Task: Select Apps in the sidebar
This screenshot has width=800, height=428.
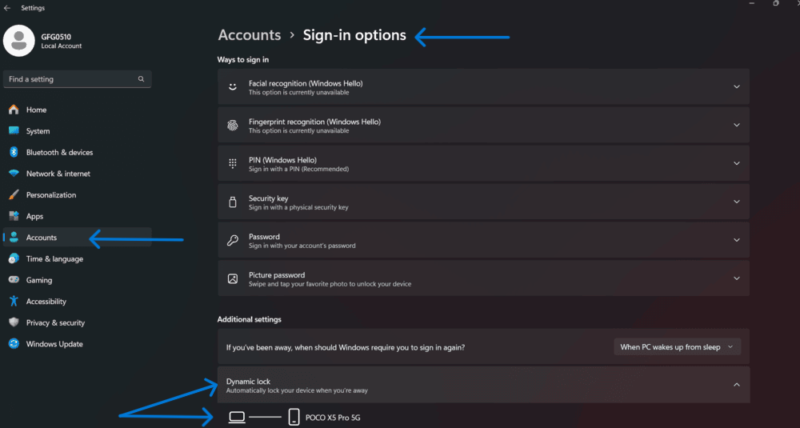Action: 34,216
